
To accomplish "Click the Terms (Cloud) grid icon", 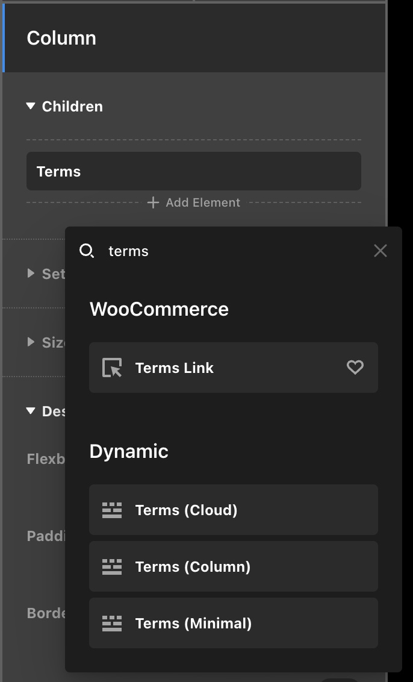I will [x=112, y=510].
